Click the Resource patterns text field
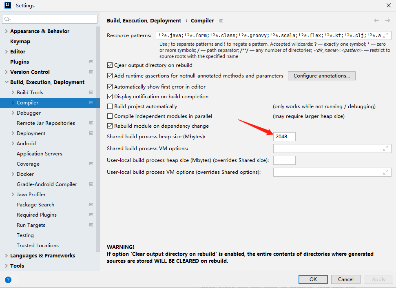Screen dimensions: 396x288 274,35
